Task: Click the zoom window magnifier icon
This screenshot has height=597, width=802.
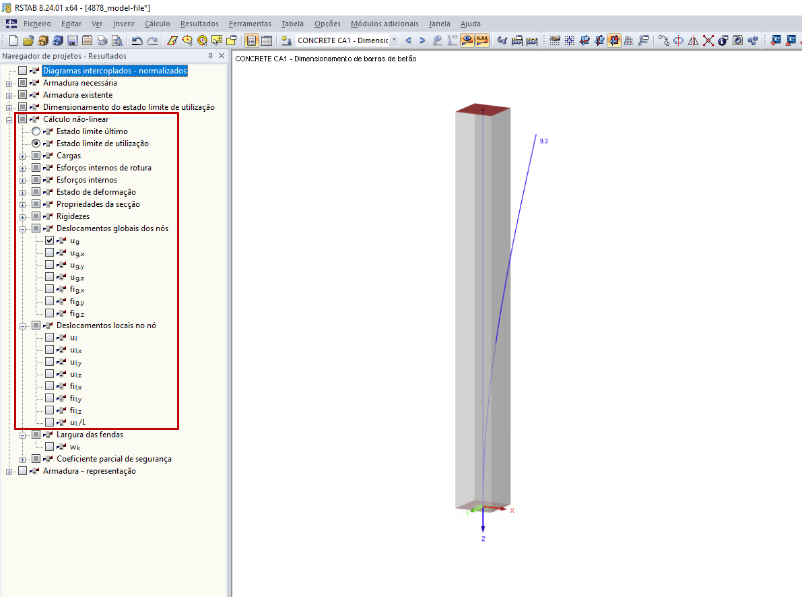Action: pos(187,40)
